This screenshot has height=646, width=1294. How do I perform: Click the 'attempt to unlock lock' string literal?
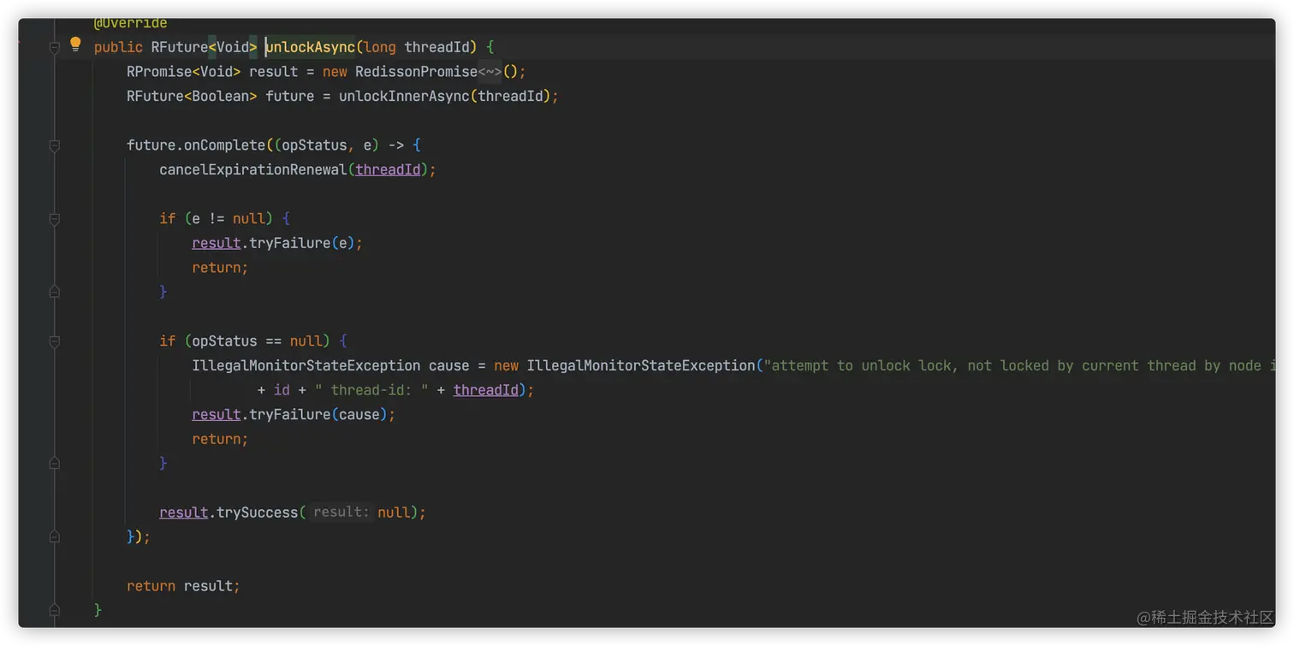(1018, 365)
